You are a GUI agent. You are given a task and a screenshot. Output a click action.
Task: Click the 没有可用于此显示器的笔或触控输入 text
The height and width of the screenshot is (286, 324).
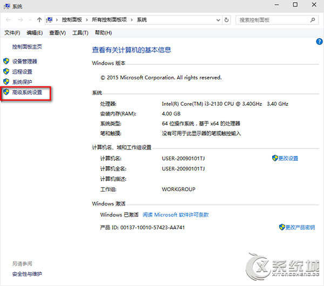click(201, 133)
